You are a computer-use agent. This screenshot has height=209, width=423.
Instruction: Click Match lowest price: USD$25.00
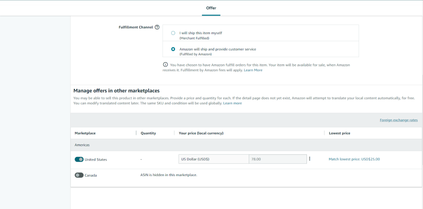354,159
